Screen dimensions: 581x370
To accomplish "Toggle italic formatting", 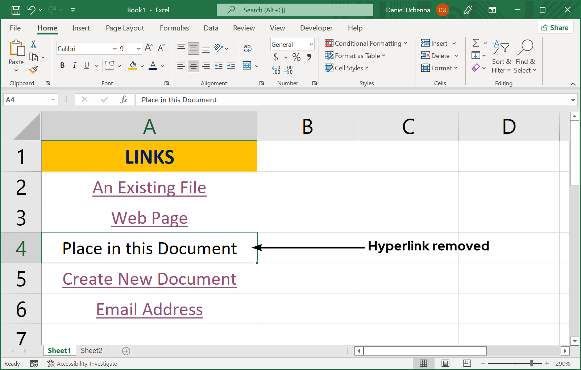I will pos(74,66).
